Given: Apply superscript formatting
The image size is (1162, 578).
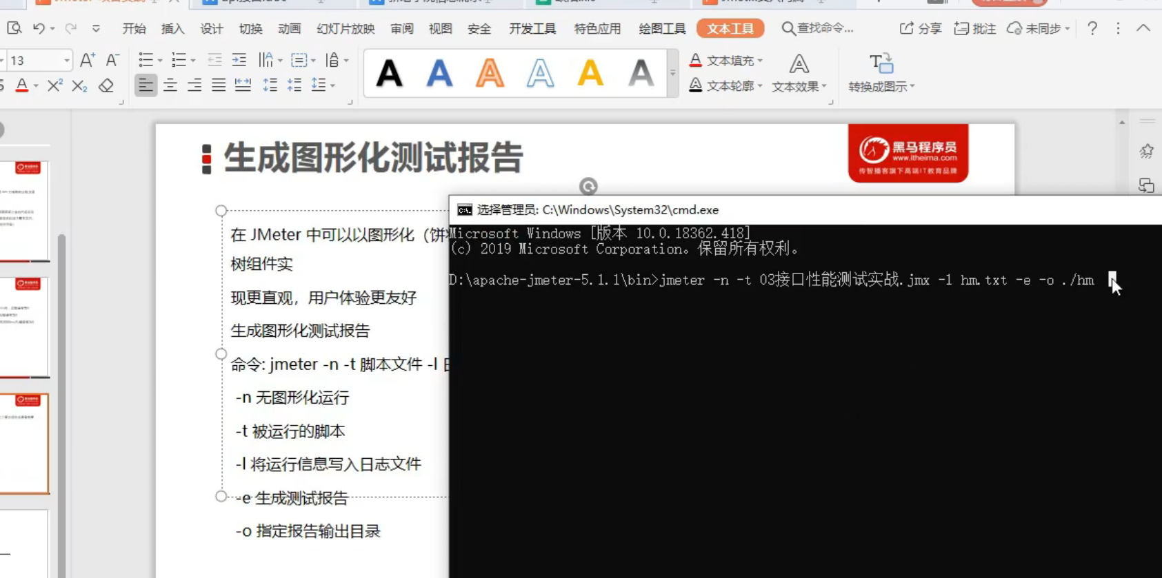Looking at the screenshot, I should click(x=54, y=85).
